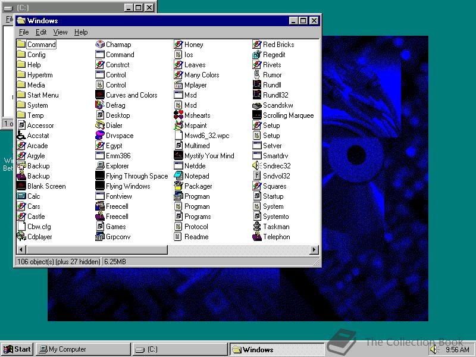Open Regedit
The image size is (476, 357).
pyautogui.click(x=271, y=54)
